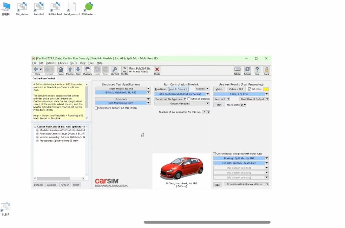Click the Duplicate dataset icon
This screenshot has width=345, height=228.
tap(88, 70)
